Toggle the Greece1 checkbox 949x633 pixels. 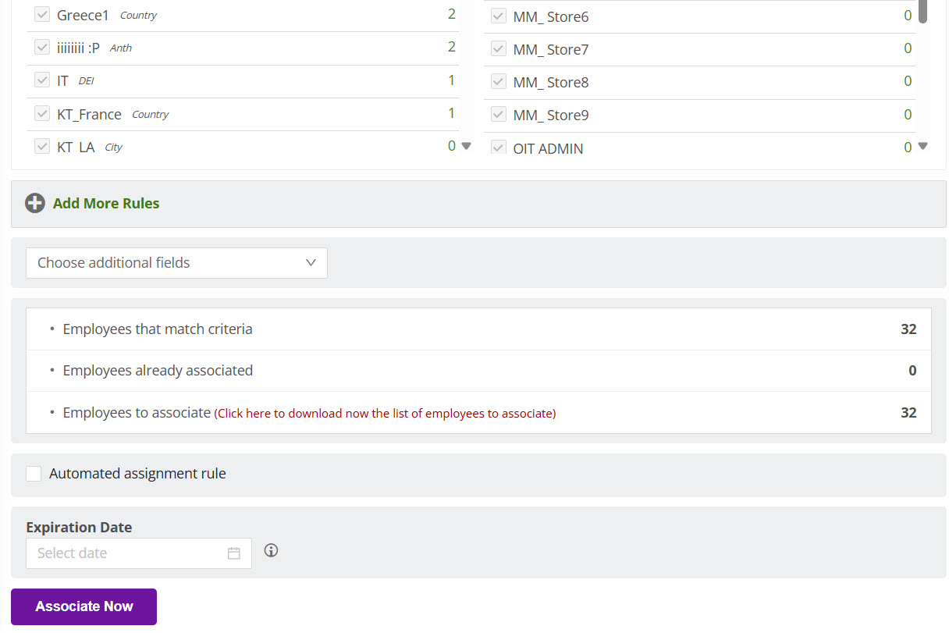point(42,15)
